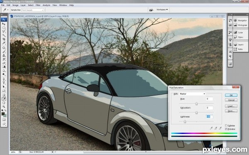Open the File menu
The height and width of the screenshot is (155, 249).
[3, 5]
